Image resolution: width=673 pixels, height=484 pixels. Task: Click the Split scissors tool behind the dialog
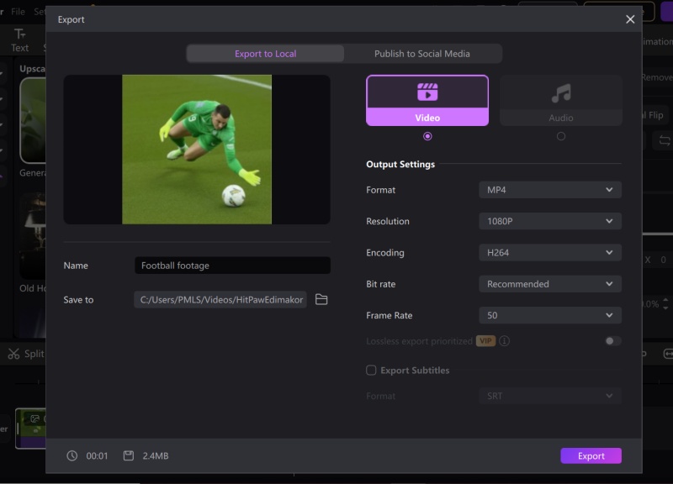(26, 354)
